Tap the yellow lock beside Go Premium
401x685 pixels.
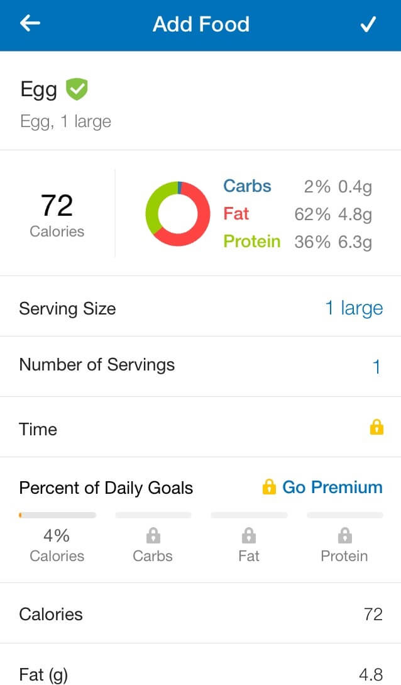click(269, 487)
